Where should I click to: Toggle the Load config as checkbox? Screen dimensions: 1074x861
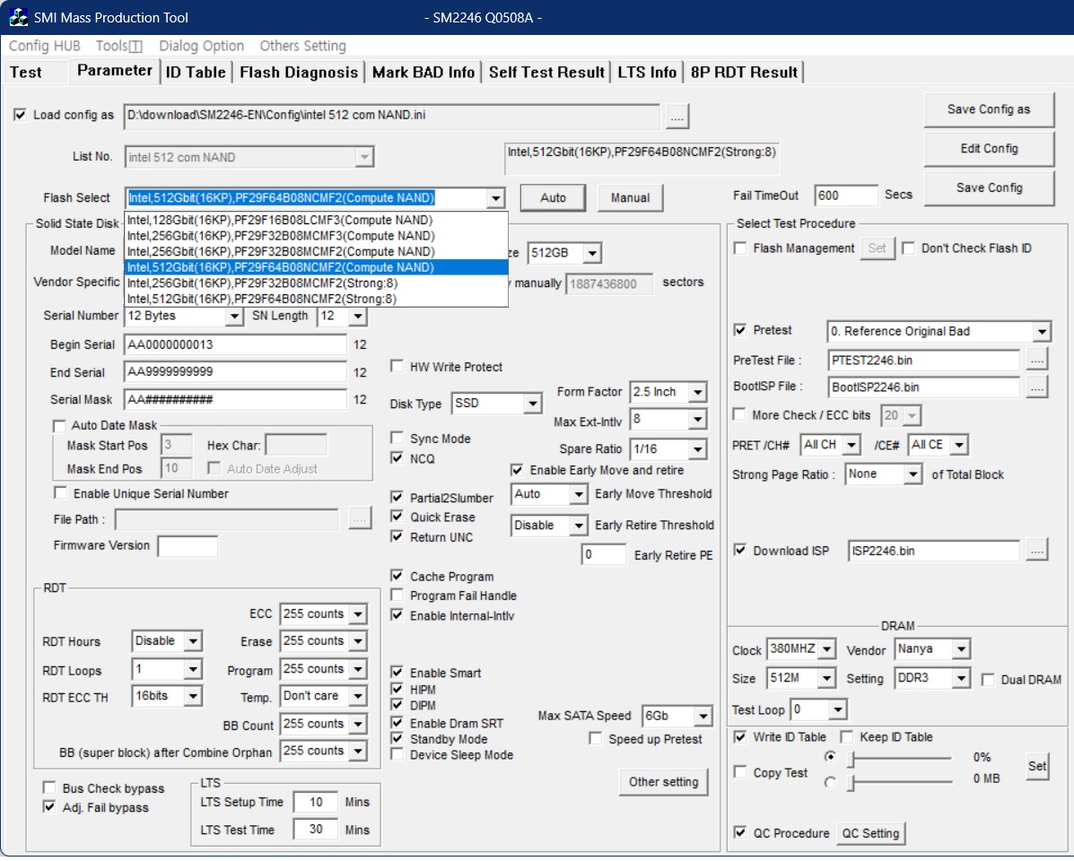[x=20, y=115]
